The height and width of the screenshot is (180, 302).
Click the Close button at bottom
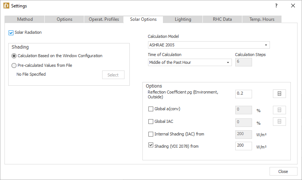283,171
